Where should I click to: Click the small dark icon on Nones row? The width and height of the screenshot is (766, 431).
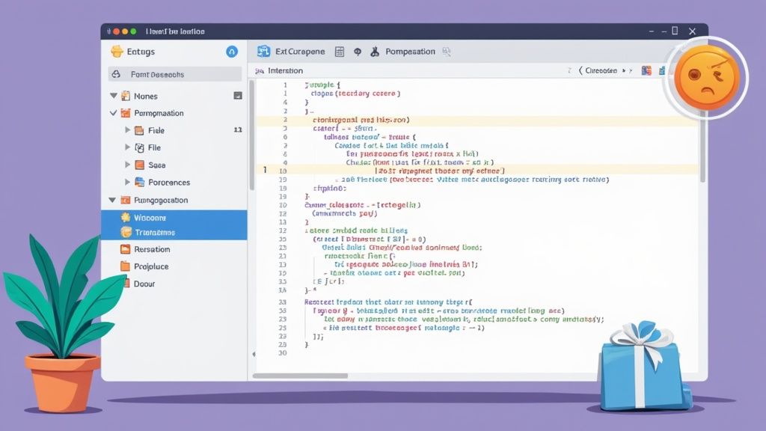[238, 96]
